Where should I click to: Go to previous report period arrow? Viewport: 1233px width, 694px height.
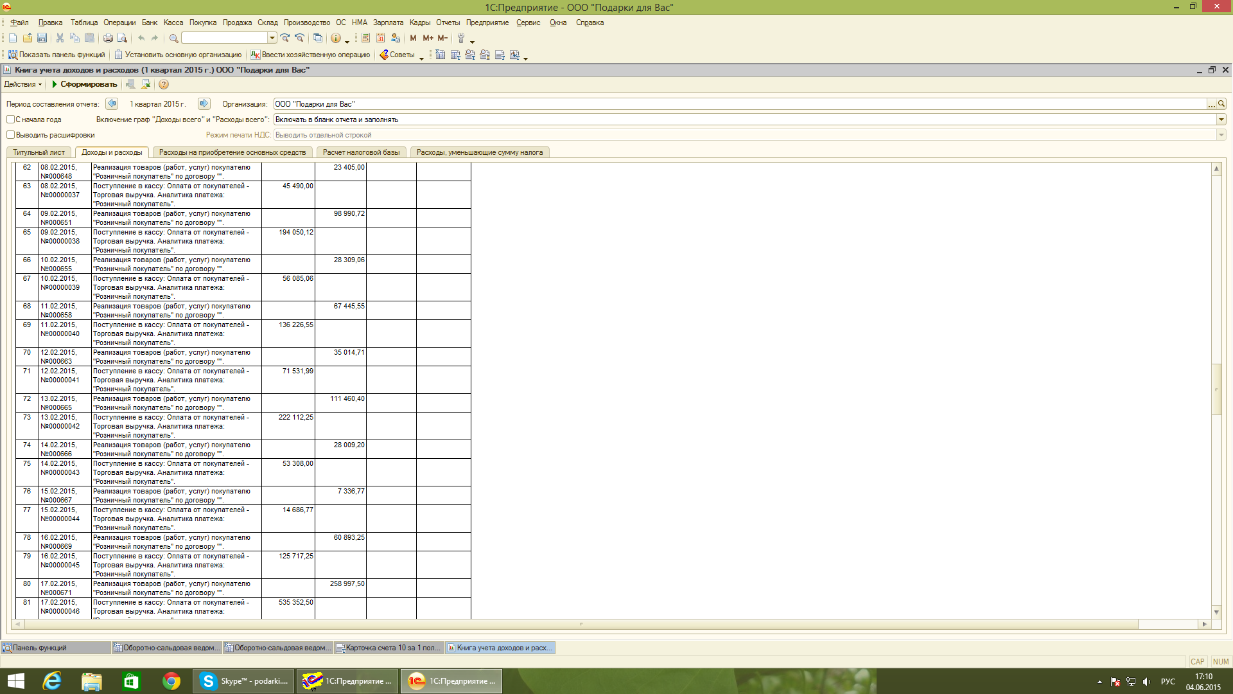112,103
